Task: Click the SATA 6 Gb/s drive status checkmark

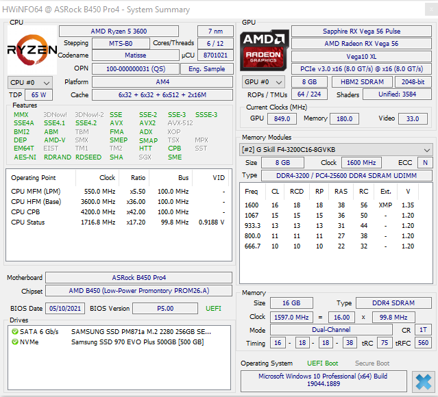Action: click(x=15, y=331)
